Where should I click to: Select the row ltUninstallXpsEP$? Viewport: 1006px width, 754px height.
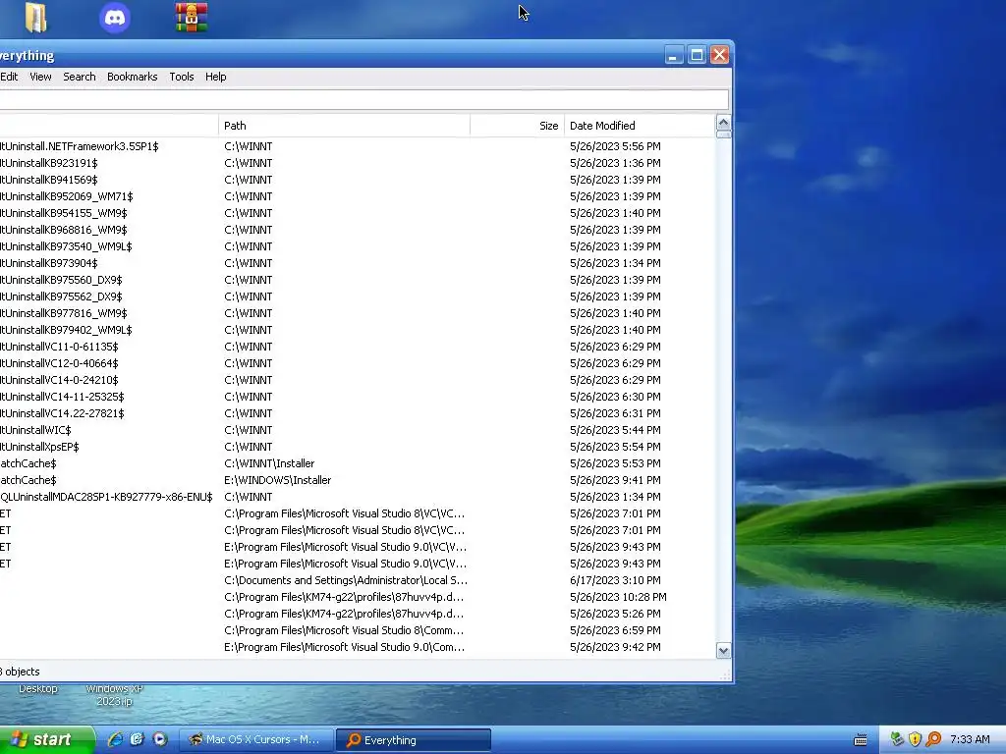[358, 447]
